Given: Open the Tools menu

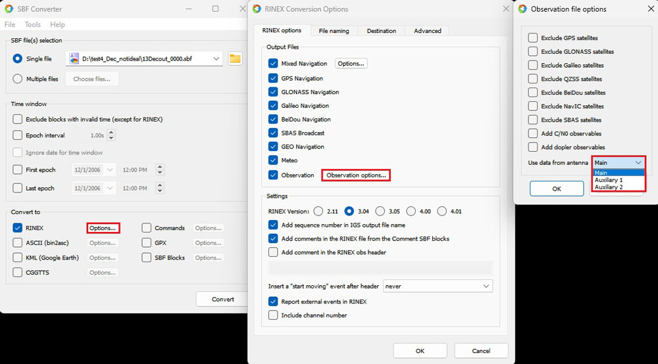Looking at the screenshot, I should [33, 24].
